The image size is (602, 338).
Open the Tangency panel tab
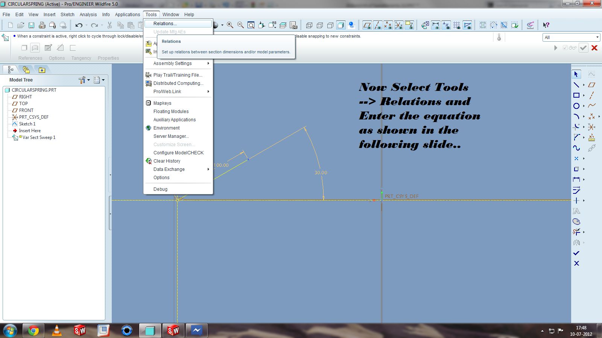(x=81, y=58)
